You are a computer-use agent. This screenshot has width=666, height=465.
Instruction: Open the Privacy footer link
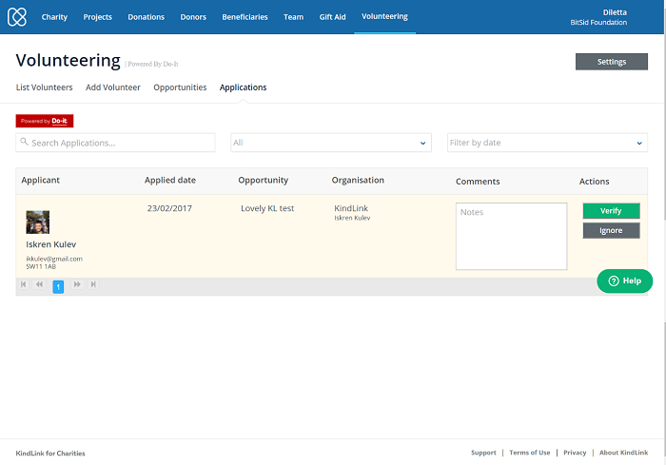coord(575,453)
